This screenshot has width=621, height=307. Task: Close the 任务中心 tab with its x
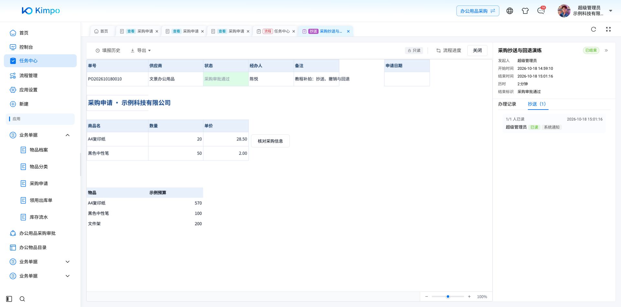294,31
